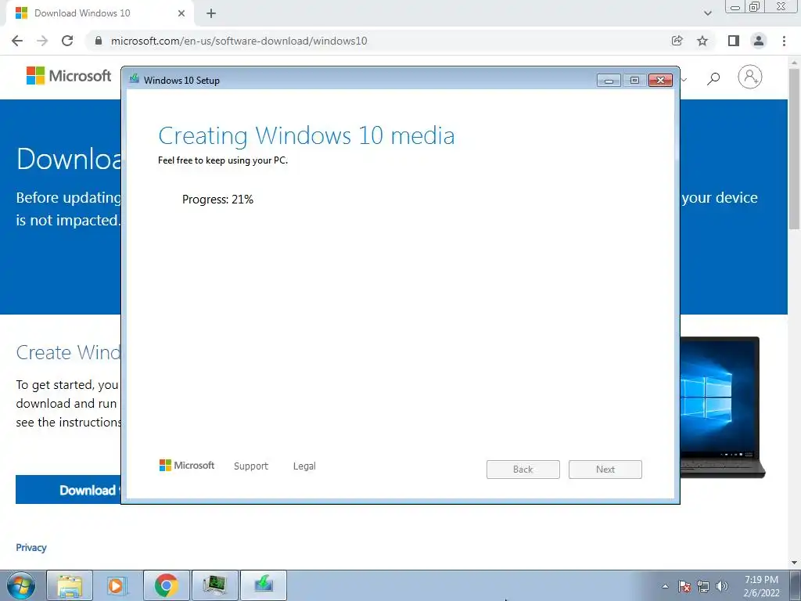Click the volume speaker tray icon
Image resolution: width=801 pixels, height=601 pixels.
pos(722,586)
